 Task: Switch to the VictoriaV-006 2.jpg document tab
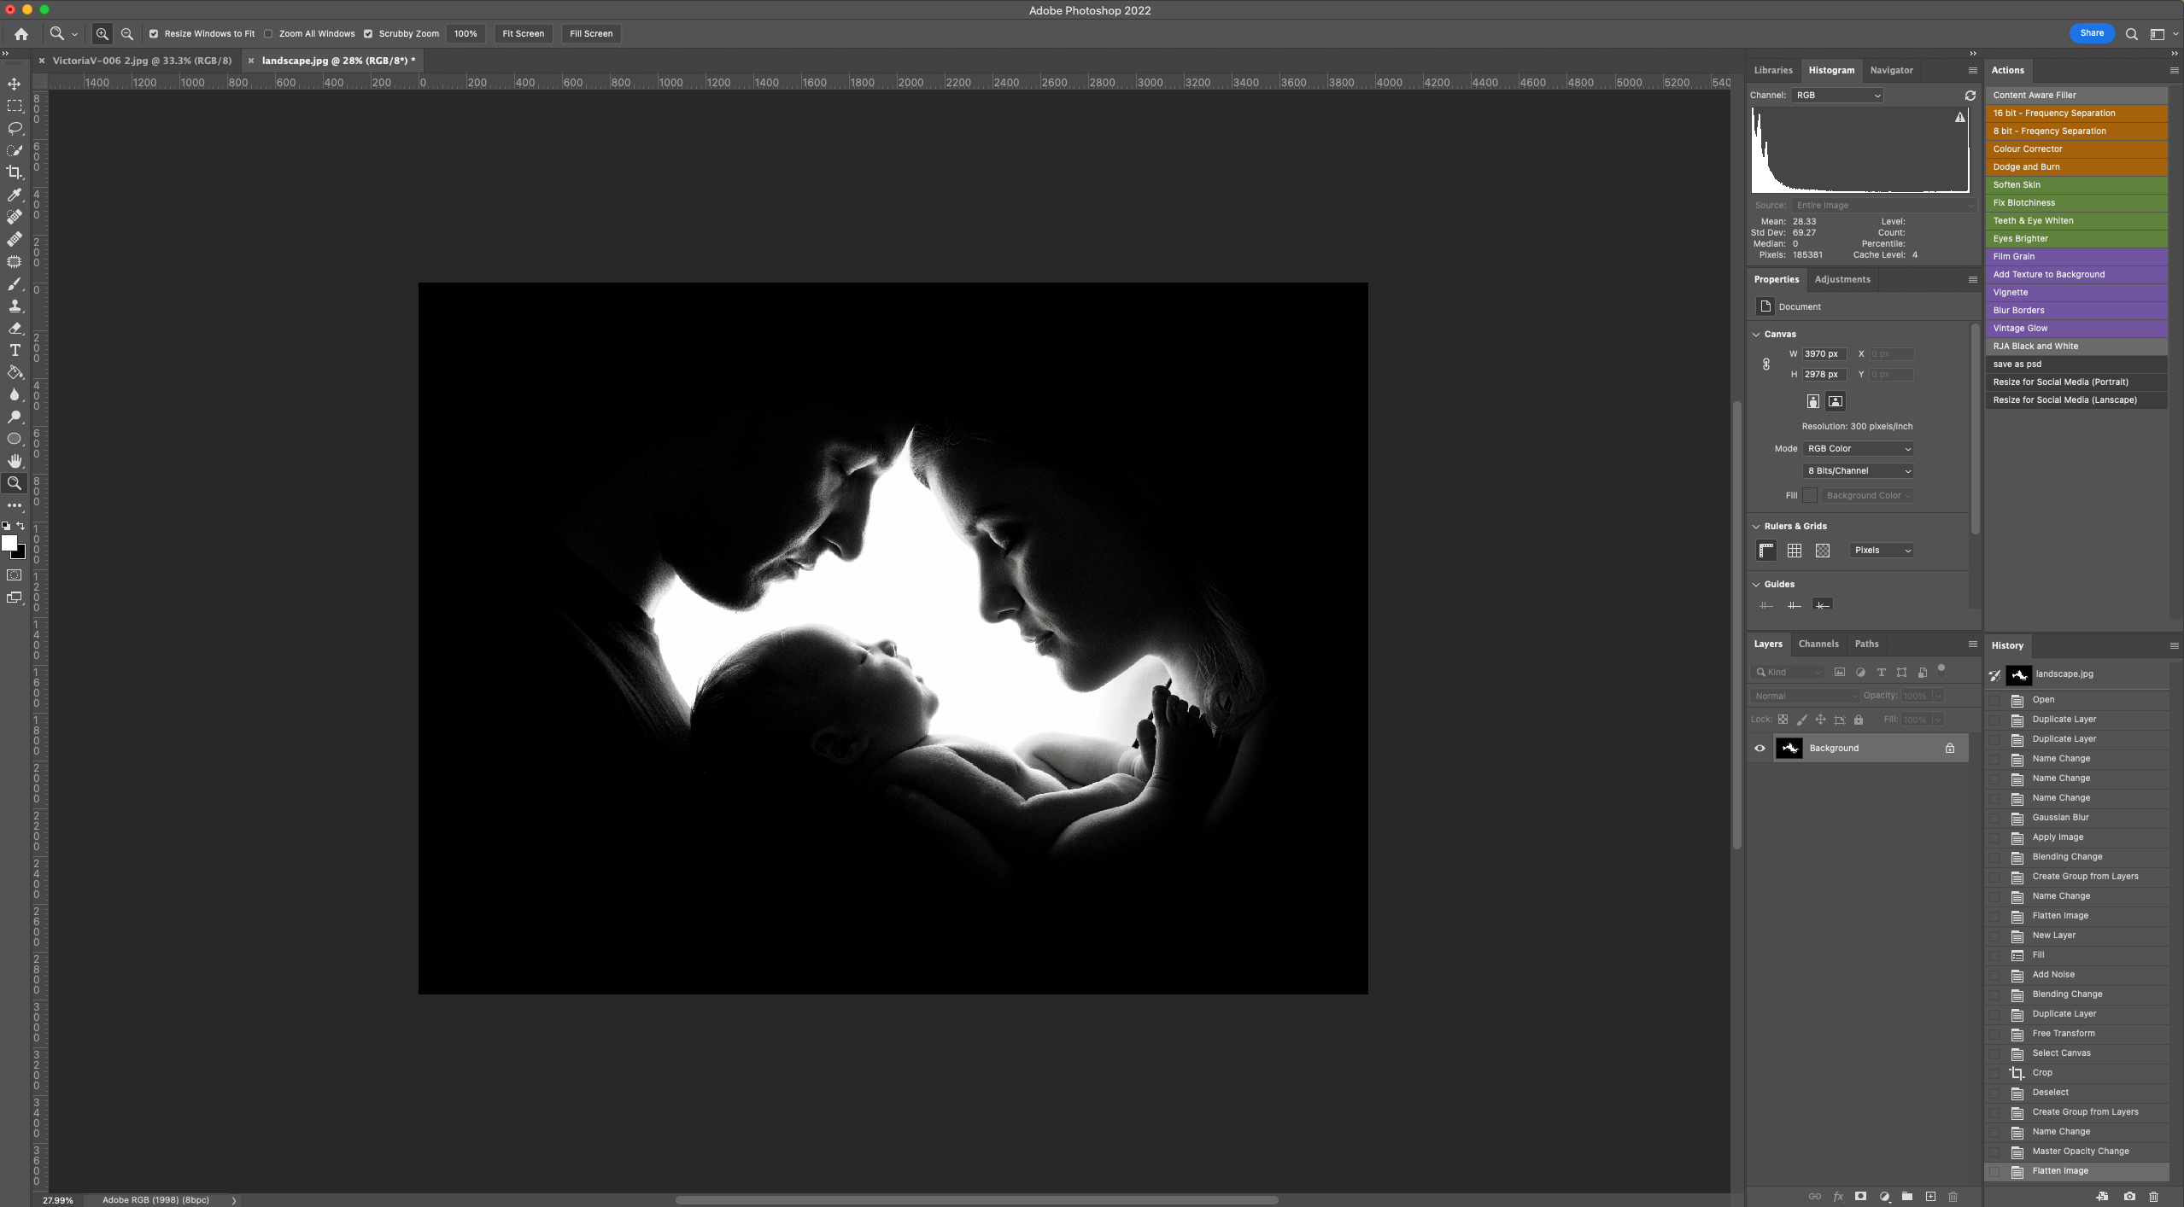point(142,61)
